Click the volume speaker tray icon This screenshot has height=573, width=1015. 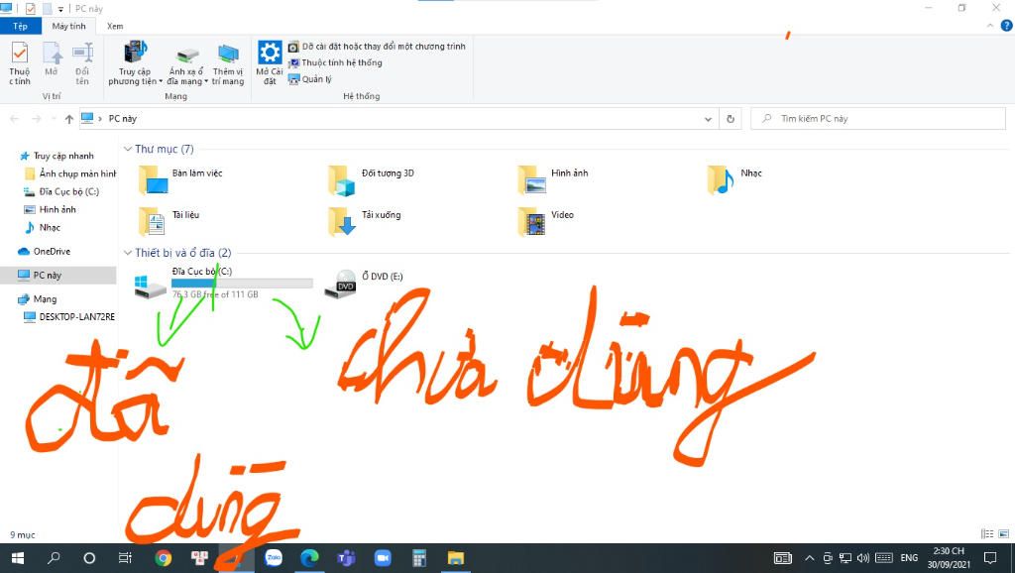[x=863, y=558]
